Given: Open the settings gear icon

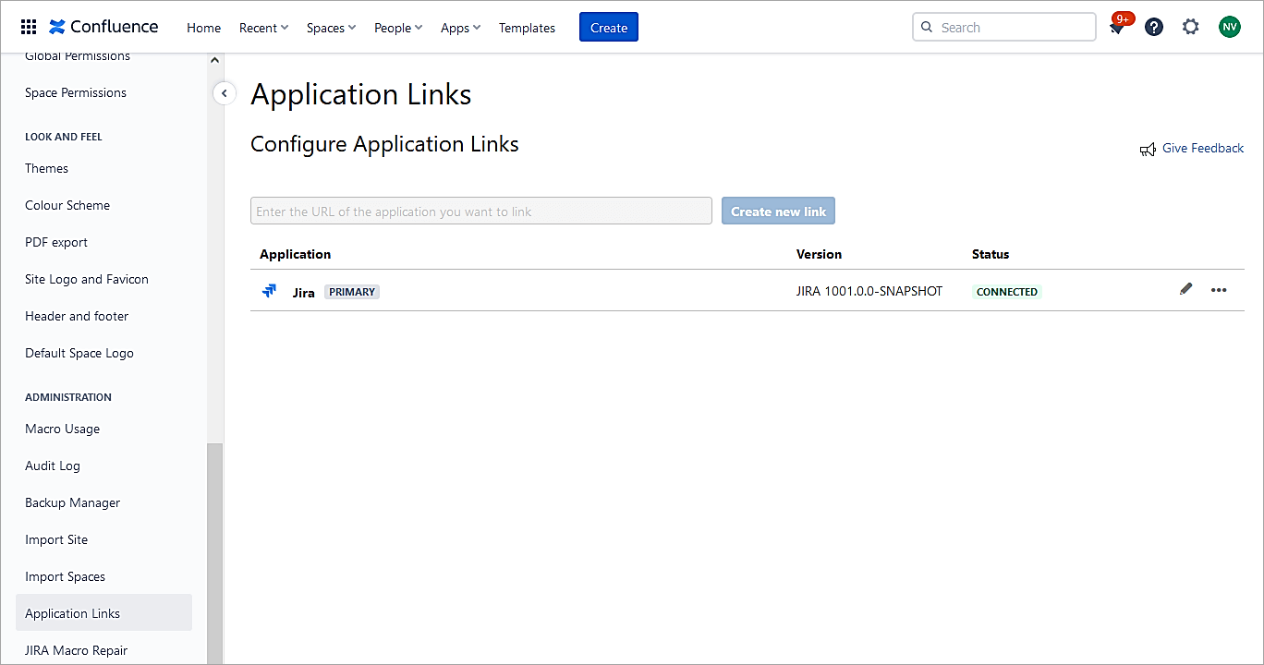Looking at the screenshot, I should 1191,28.
